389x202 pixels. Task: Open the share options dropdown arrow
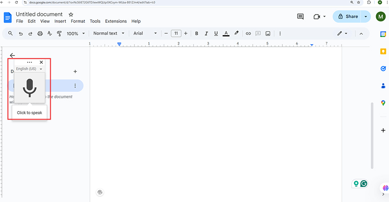click(366, 16)
